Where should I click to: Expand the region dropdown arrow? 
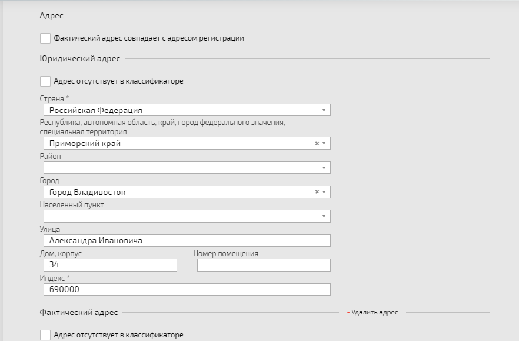click(x=324, y=144)
